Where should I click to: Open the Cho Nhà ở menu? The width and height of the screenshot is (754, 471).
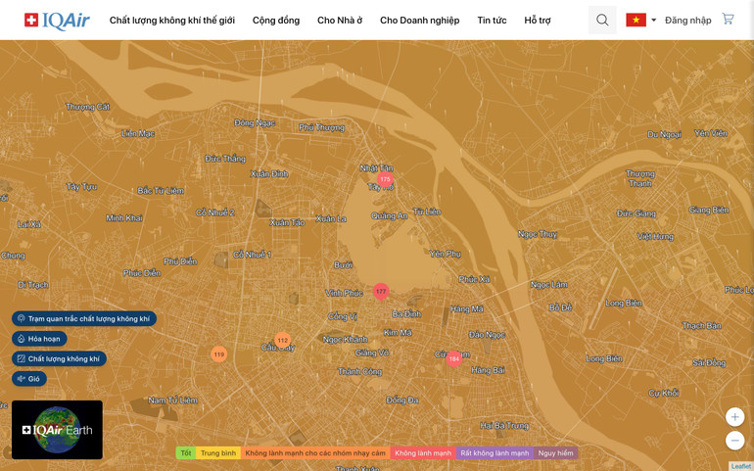pos(340,20)
